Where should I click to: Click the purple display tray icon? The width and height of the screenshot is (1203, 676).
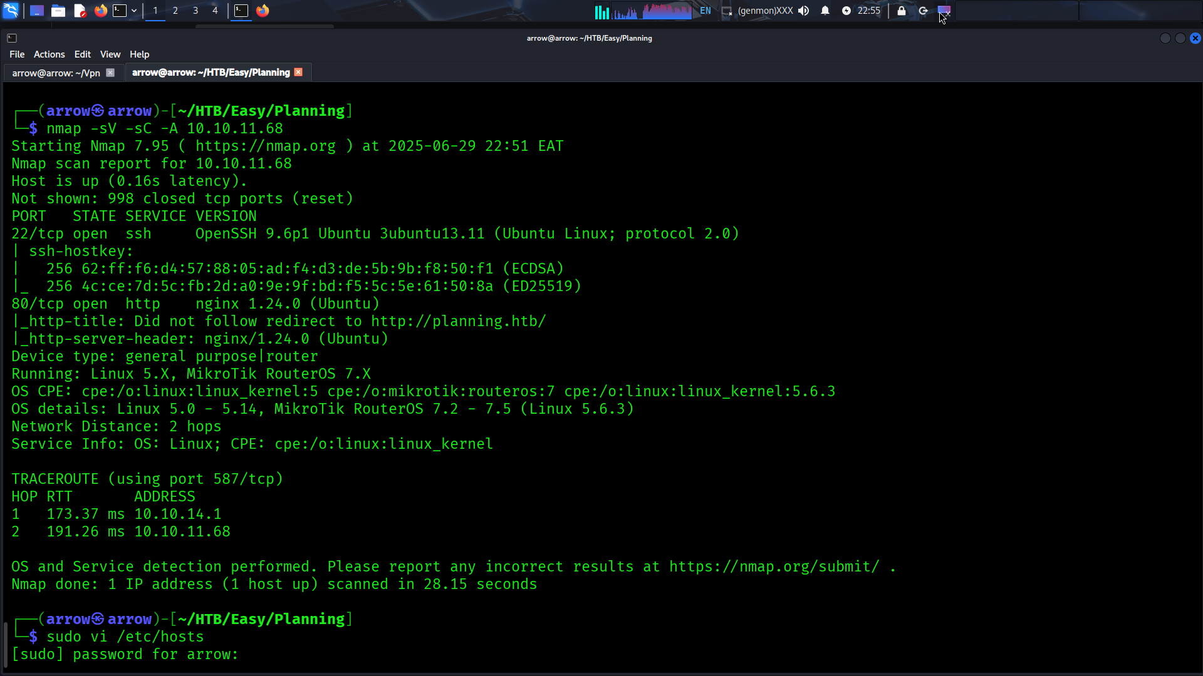[x=944, y=11]
